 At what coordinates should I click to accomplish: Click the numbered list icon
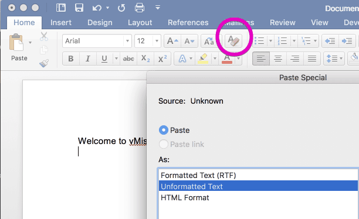(283, 41)
